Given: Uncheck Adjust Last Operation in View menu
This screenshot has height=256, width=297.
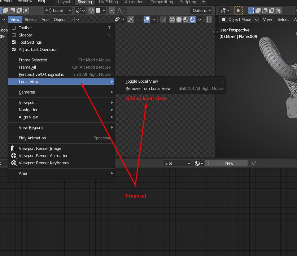Looking at the screenshot, I should (x=14, y=49).
